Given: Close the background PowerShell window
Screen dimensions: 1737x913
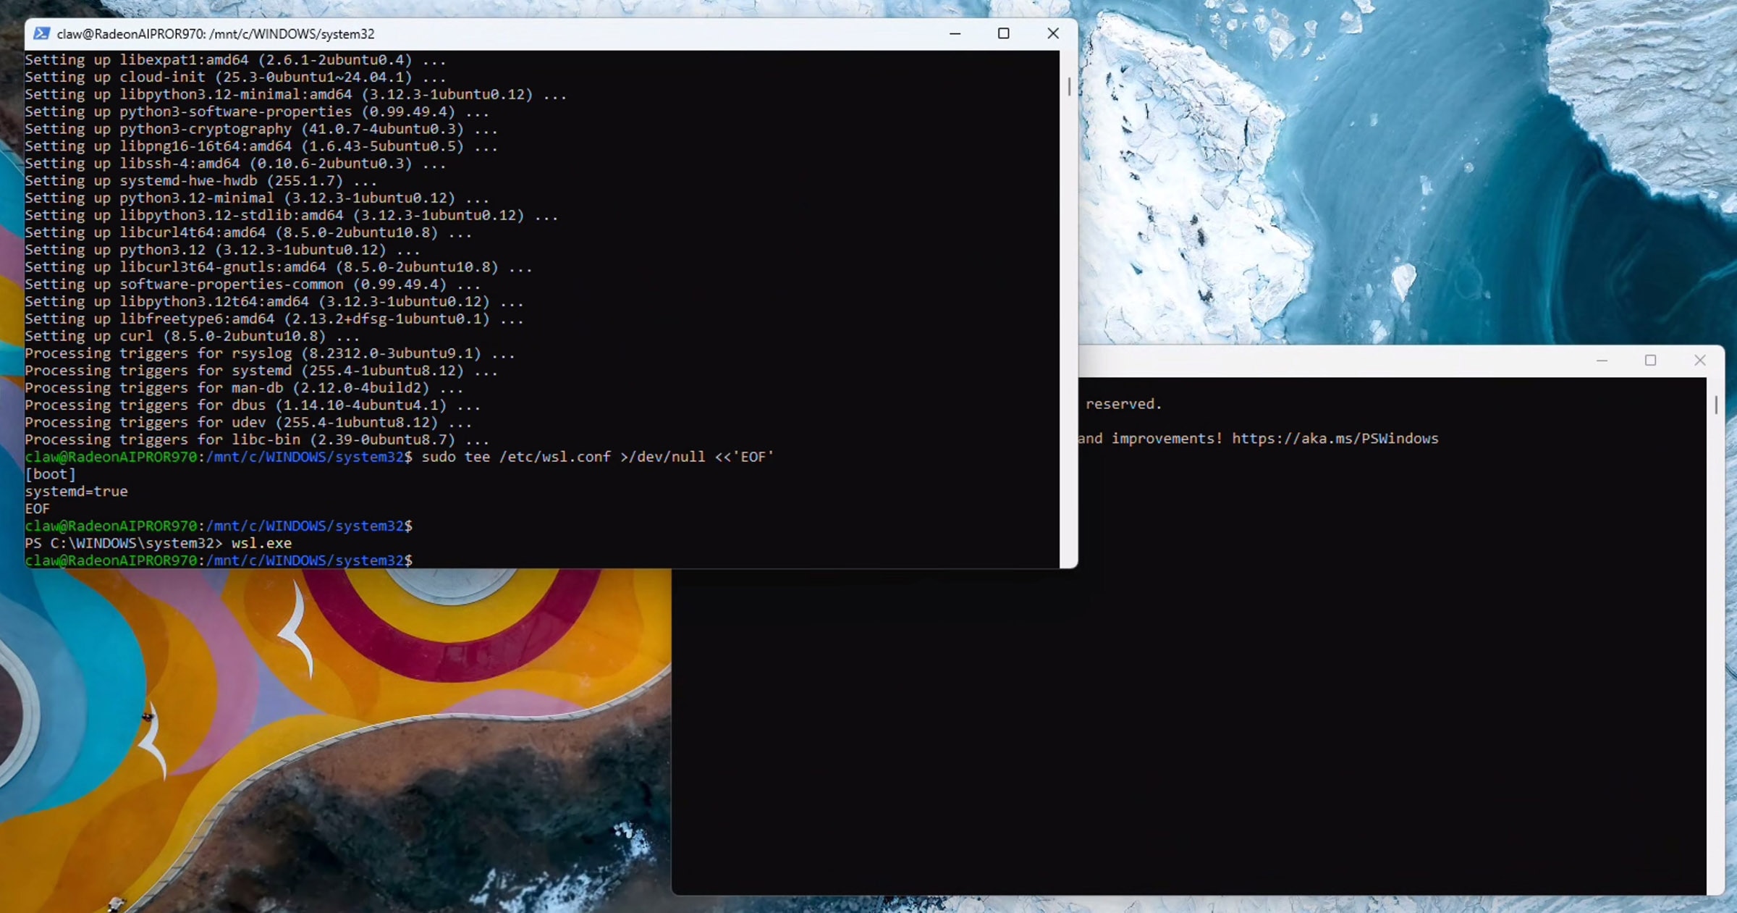Looking at the screenshot, I should 1700,360.
